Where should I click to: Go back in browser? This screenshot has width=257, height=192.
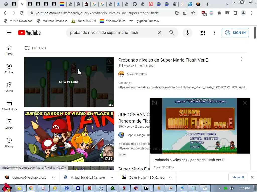click(6, 13)
